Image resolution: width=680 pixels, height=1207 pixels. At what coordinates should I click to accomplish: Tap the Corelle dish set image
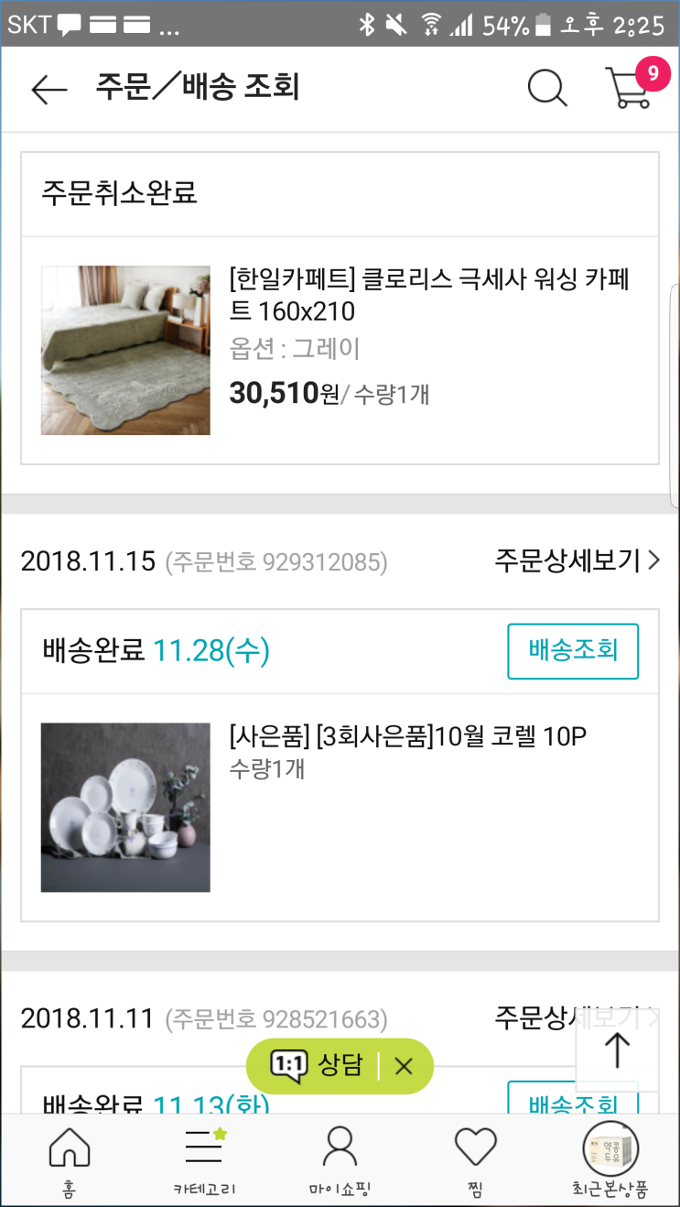coord(125,807)
